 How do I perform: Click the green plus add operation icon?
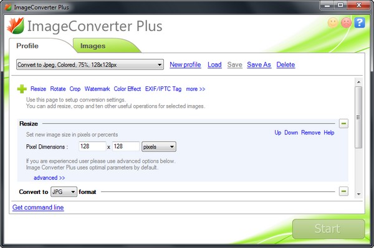(x=22, y=89)
